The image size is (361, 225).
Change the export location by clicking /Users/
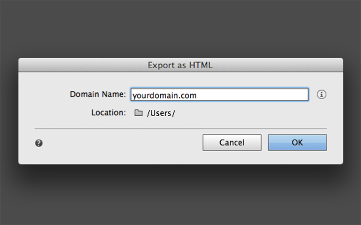pos(161,113)
